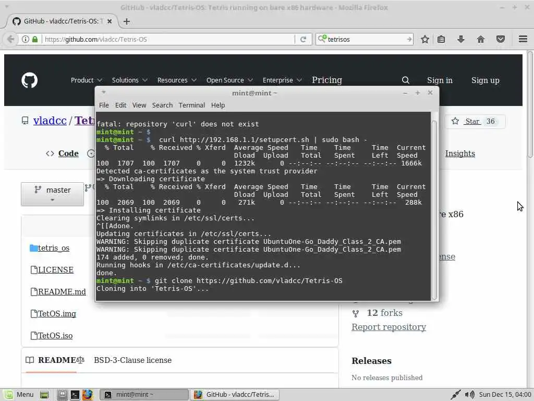Expand the Resources dropdown menu

tap(177, 80)
